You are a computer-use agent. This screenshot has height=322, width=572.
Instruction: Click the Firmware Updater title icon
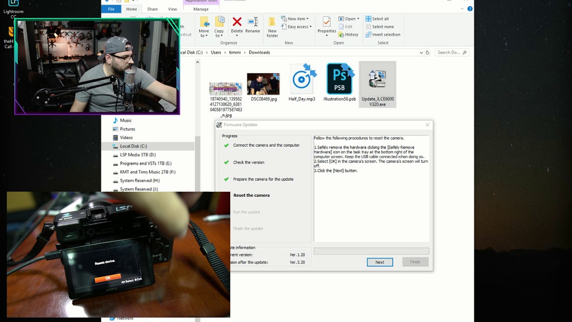coord(219,125)
